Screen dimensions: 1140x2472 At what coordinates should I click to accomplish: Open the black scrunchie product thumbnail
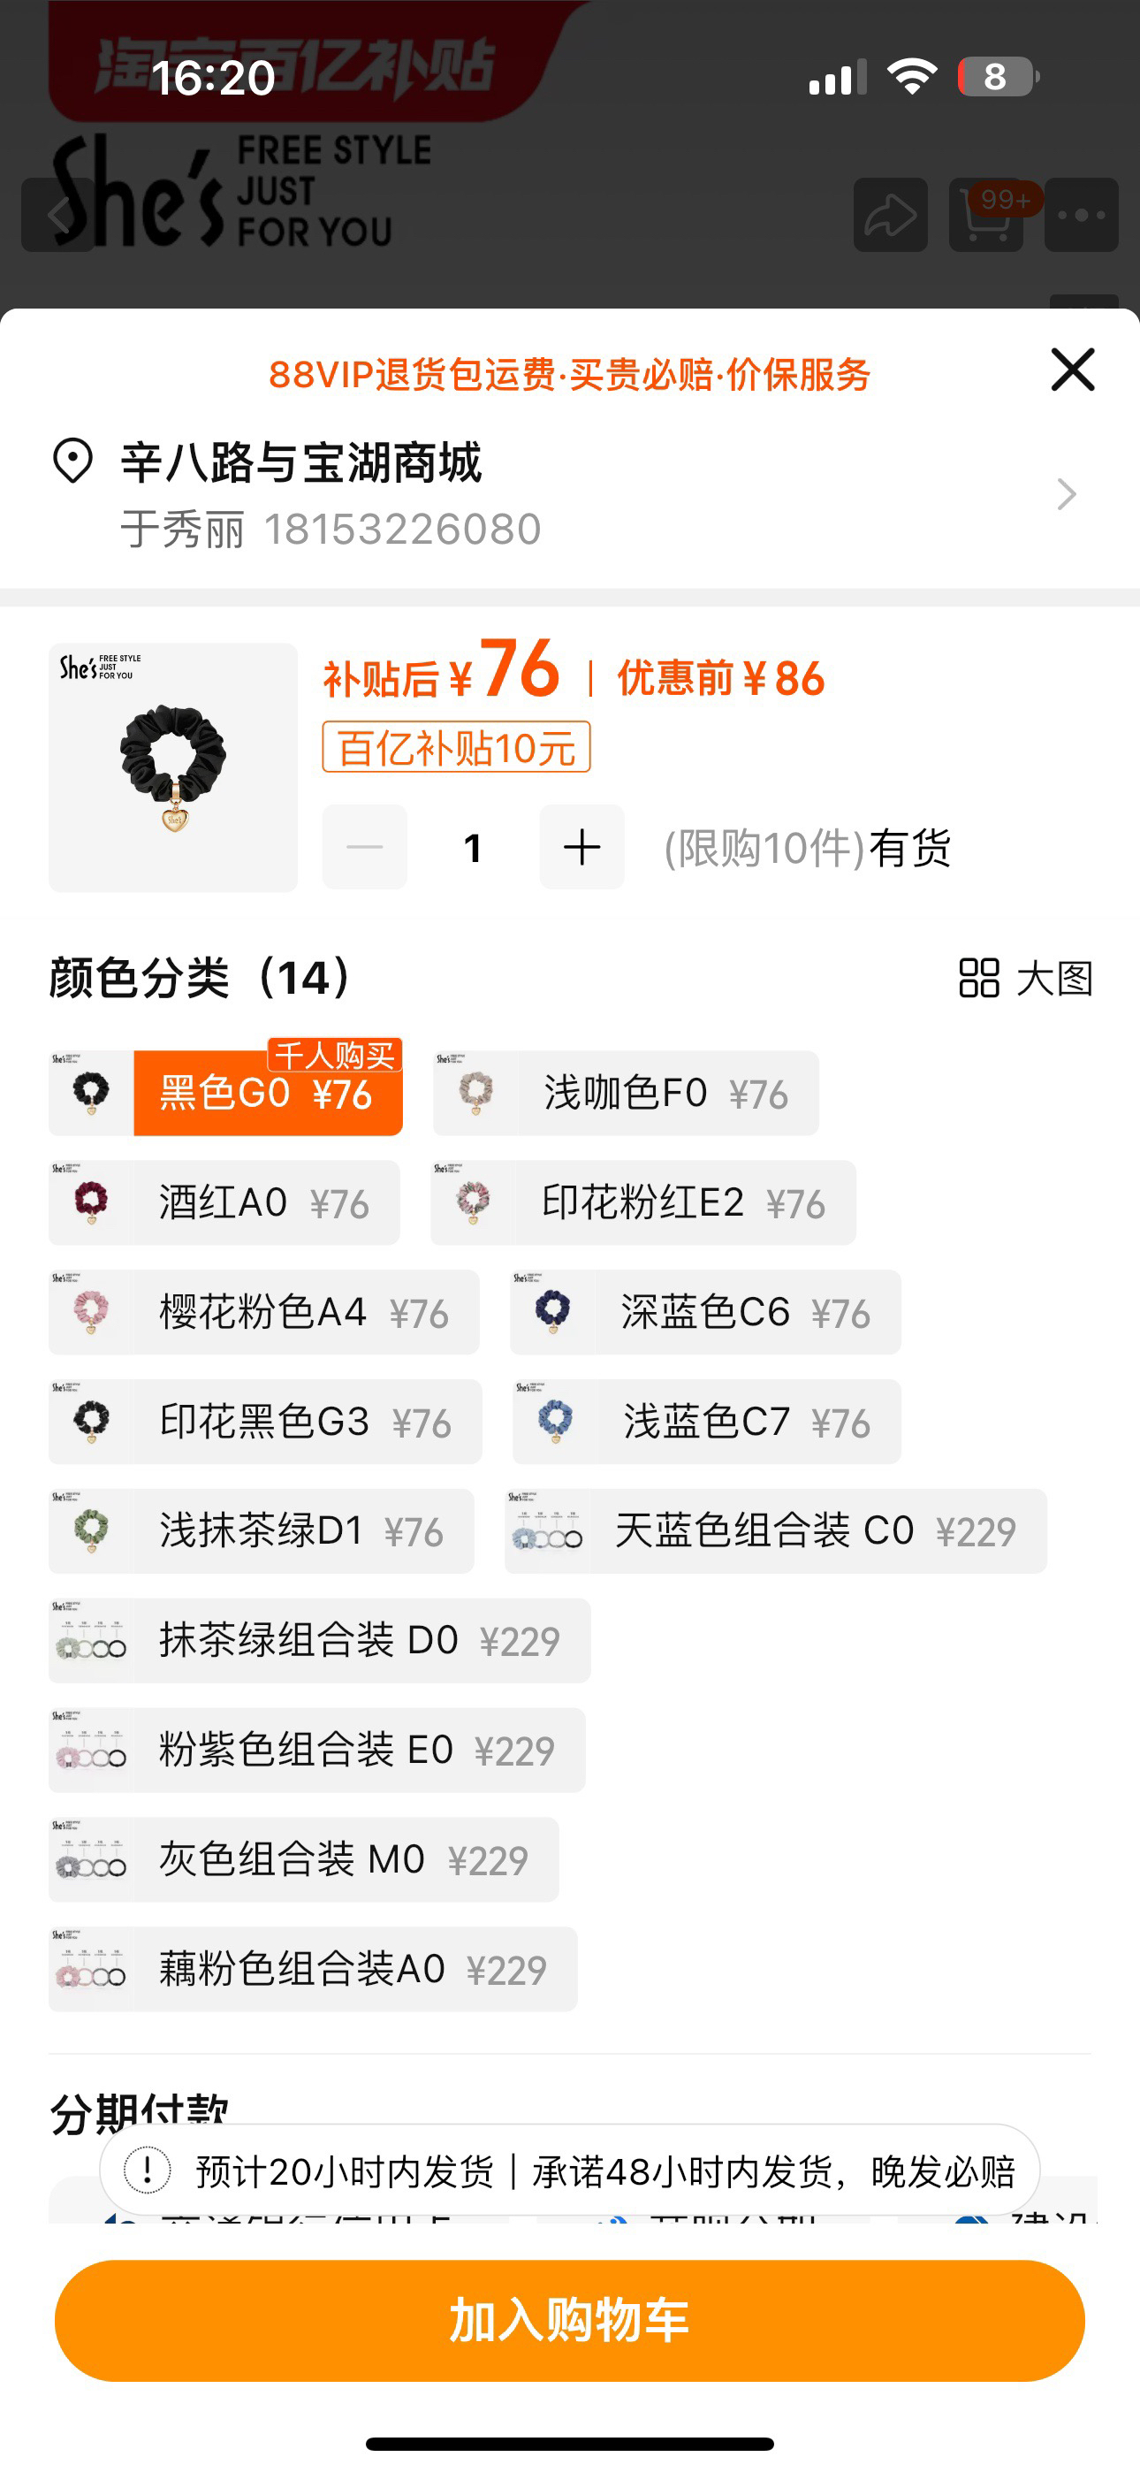(174, 767)
